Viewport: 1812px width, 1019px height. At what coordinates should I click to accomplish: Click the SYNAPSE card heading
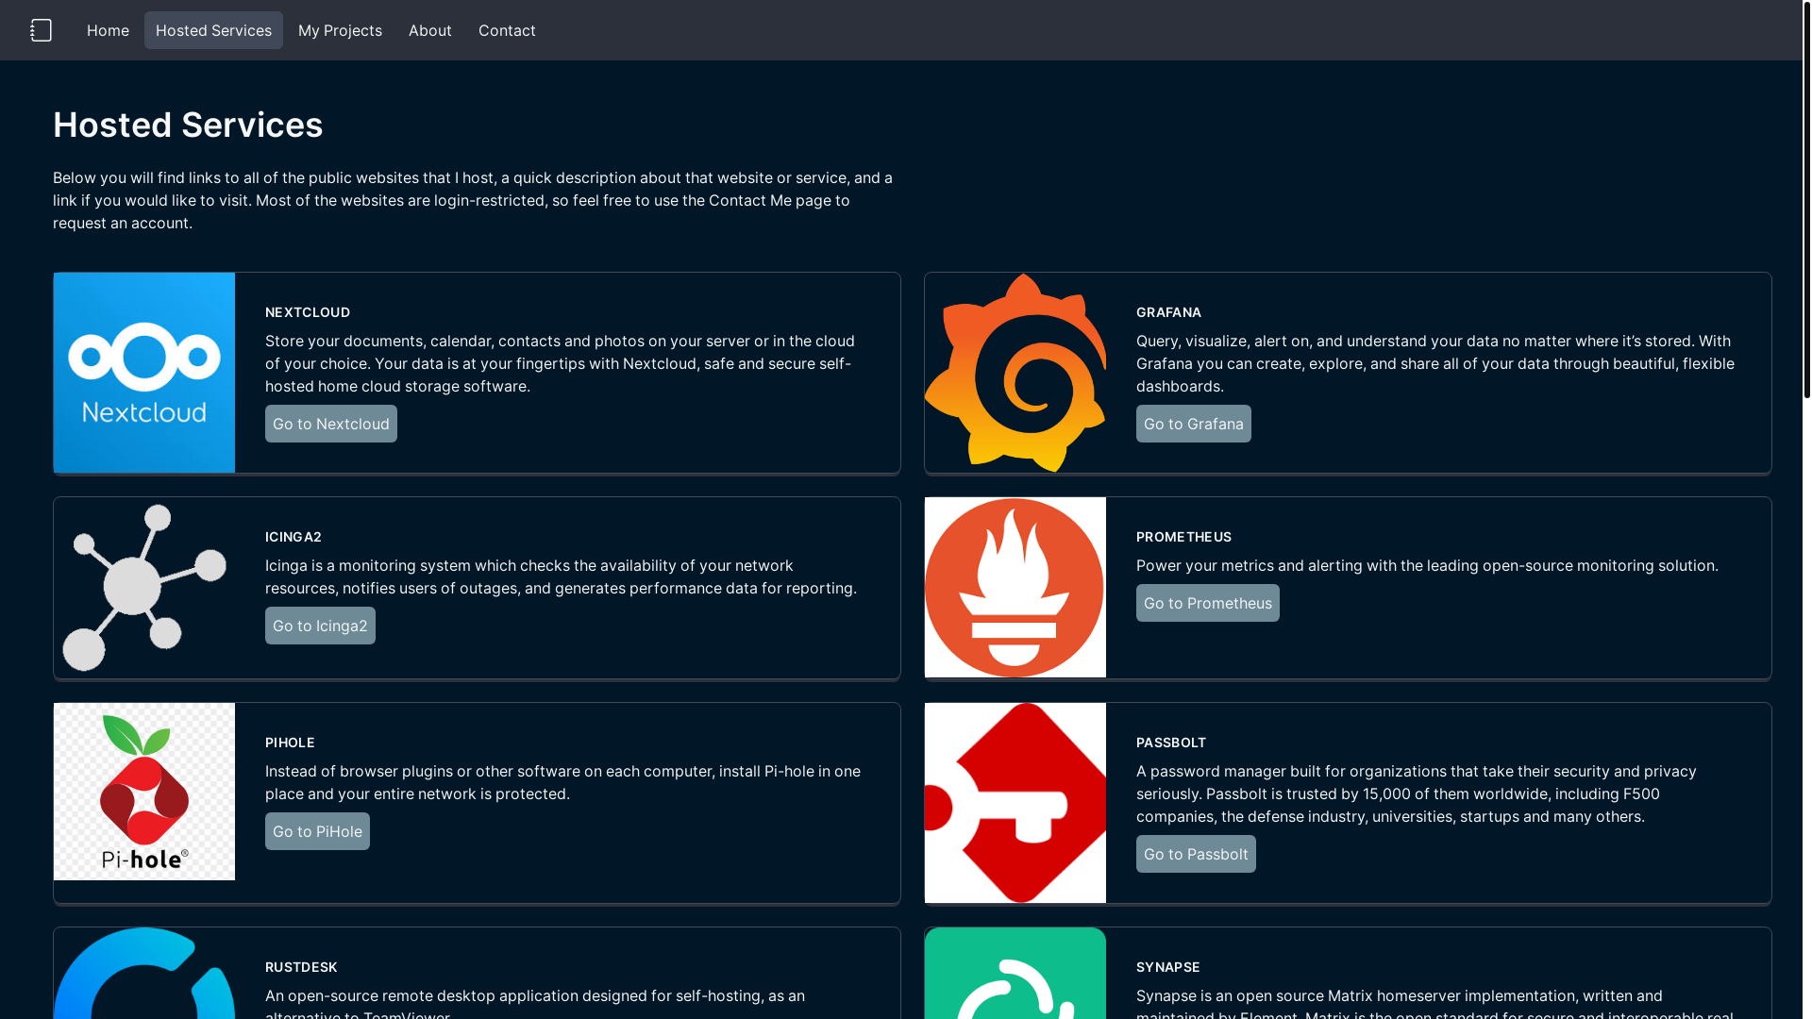coord(1168,967)
